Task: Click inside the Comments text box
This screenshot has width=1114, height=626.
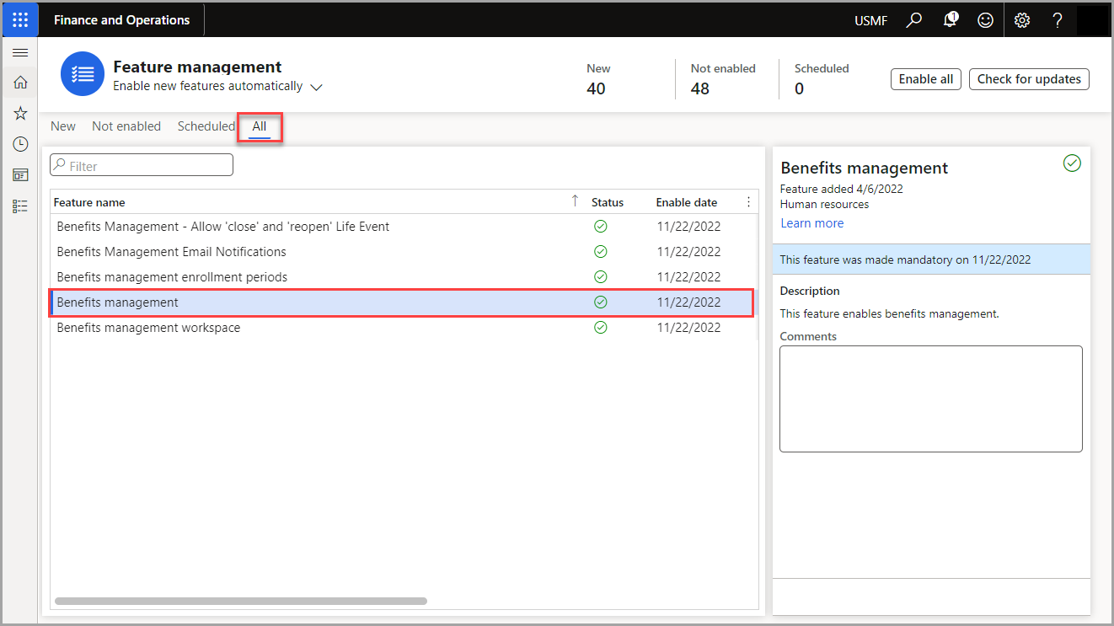Action: (931, 399)
